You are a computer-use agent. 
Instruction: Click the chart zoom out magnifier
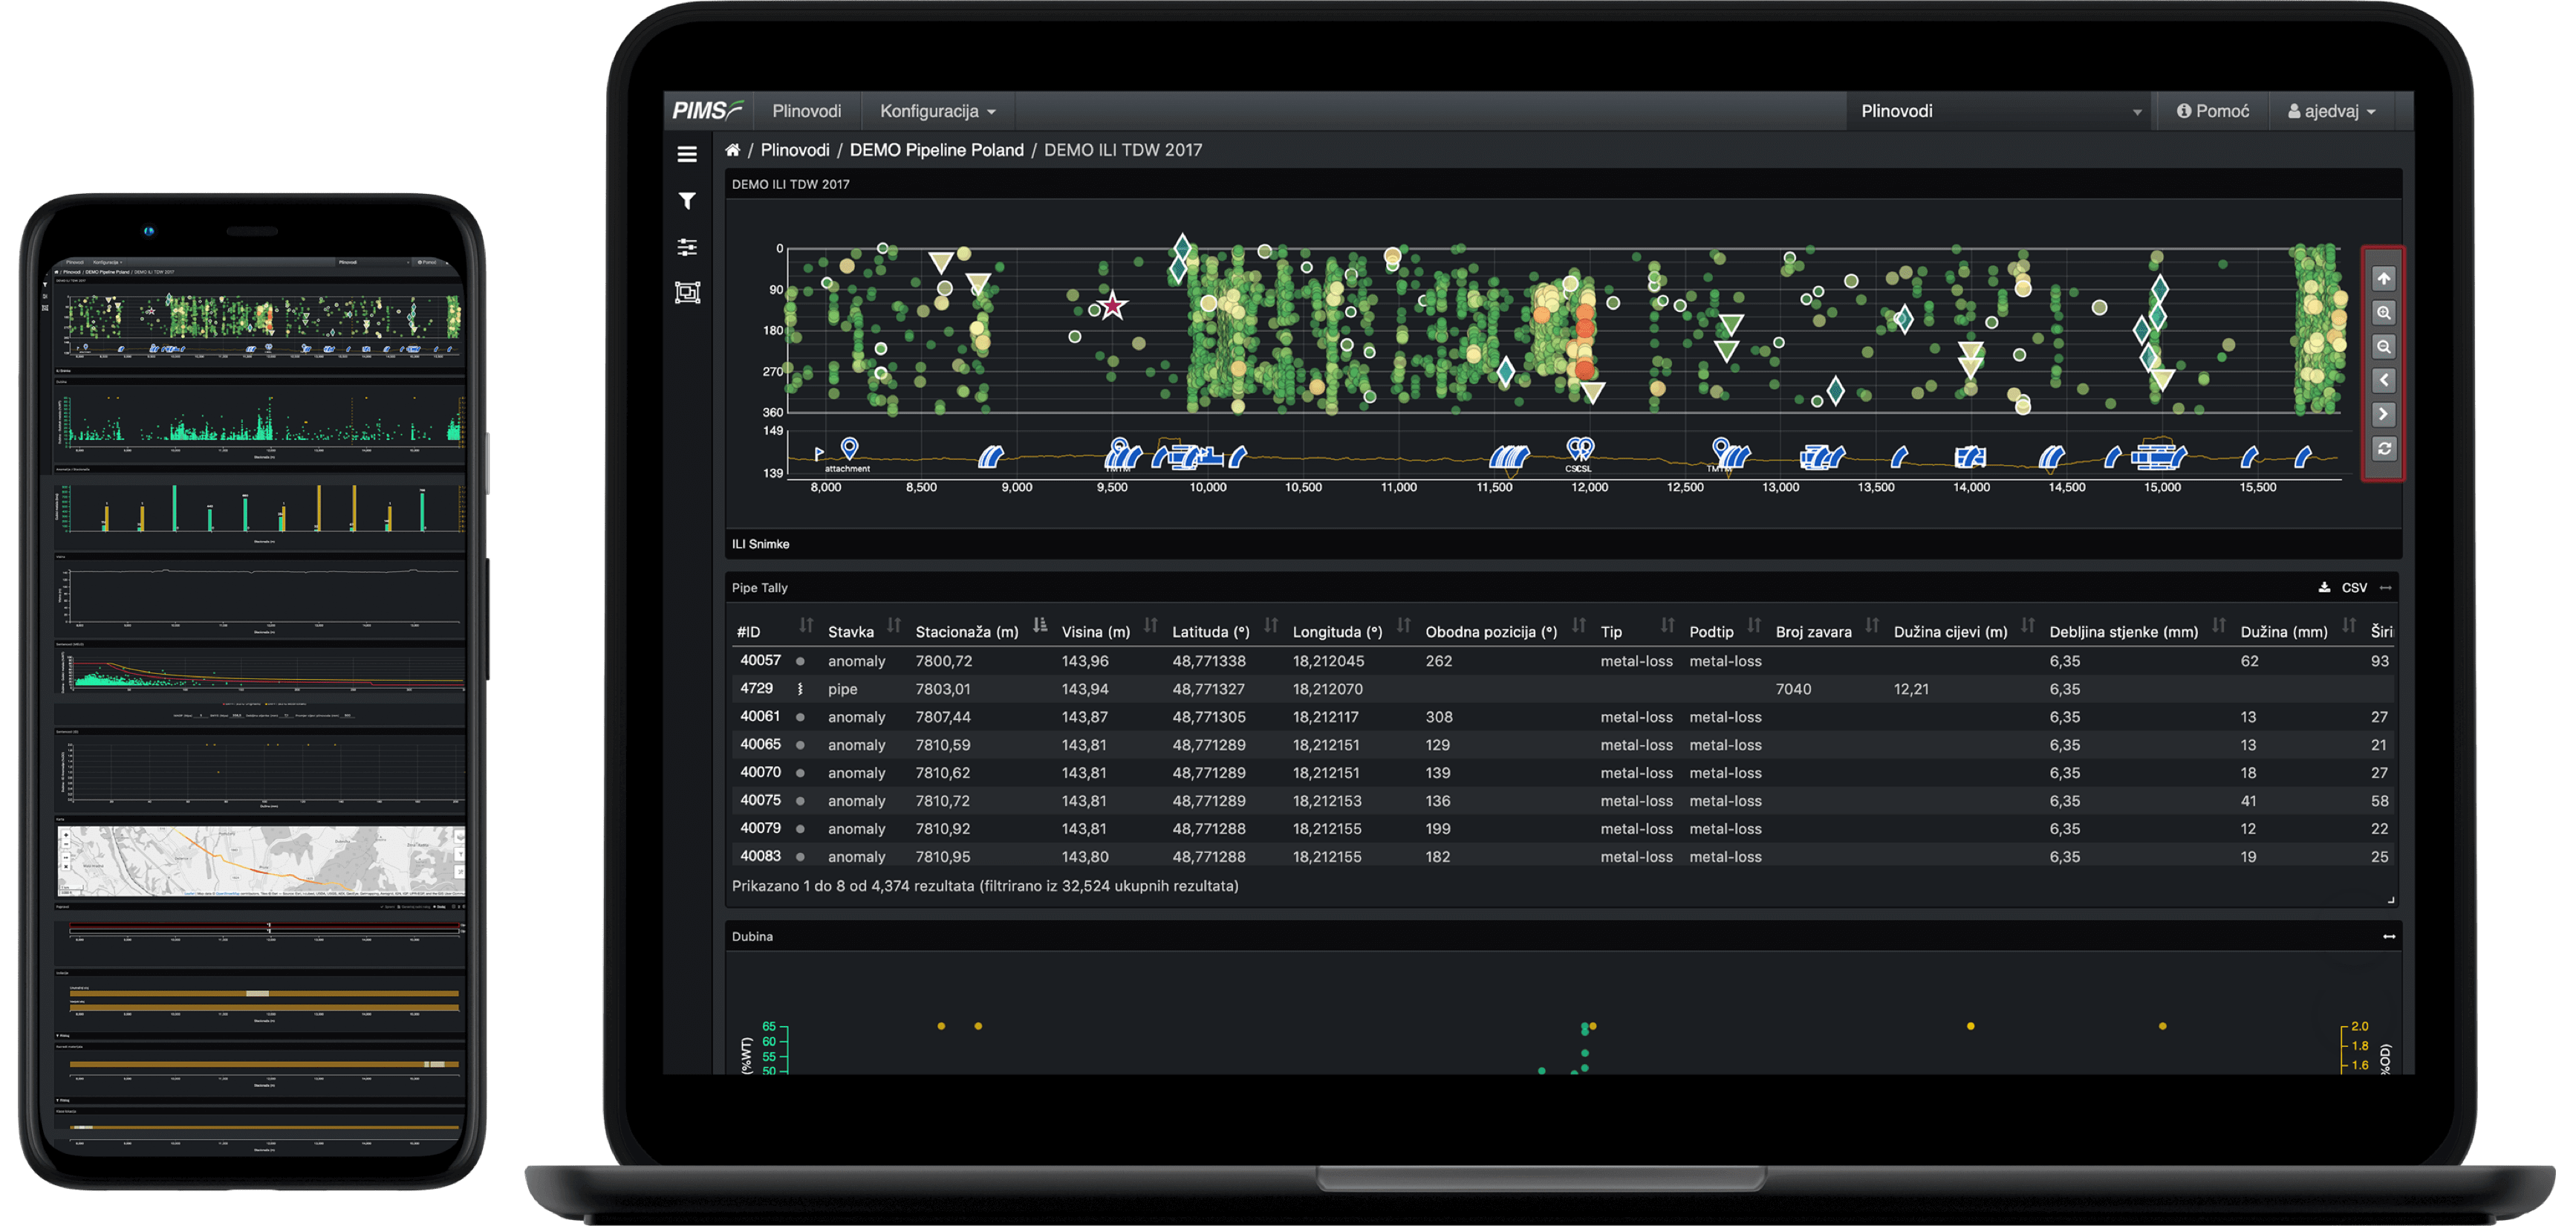coord(2384,347)
